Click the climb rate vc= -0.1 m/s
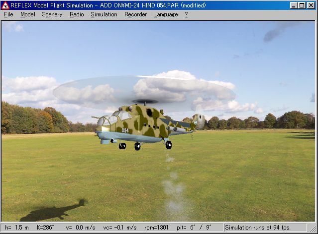The image size is (318, 234). pyautogui.click(x=120, y=228)
